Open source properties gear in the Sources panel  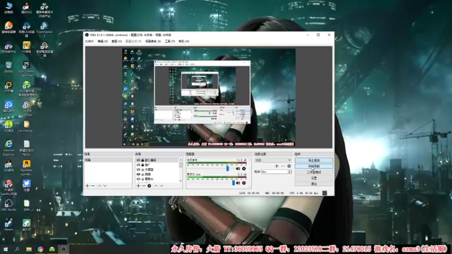(149, 186)
